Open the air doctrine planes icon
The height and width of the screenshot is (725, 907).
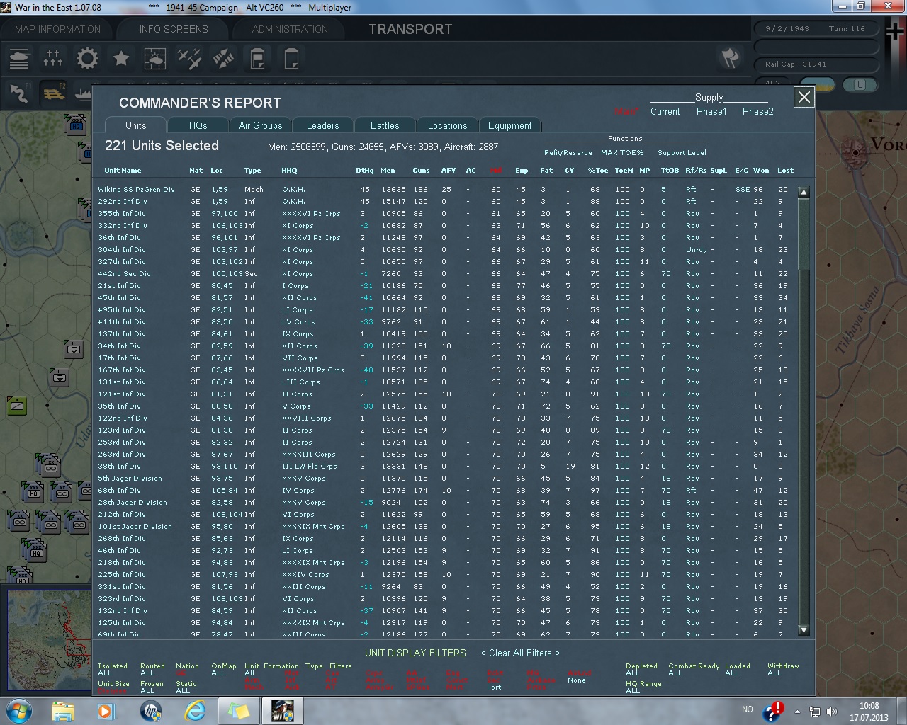(189, 58)
